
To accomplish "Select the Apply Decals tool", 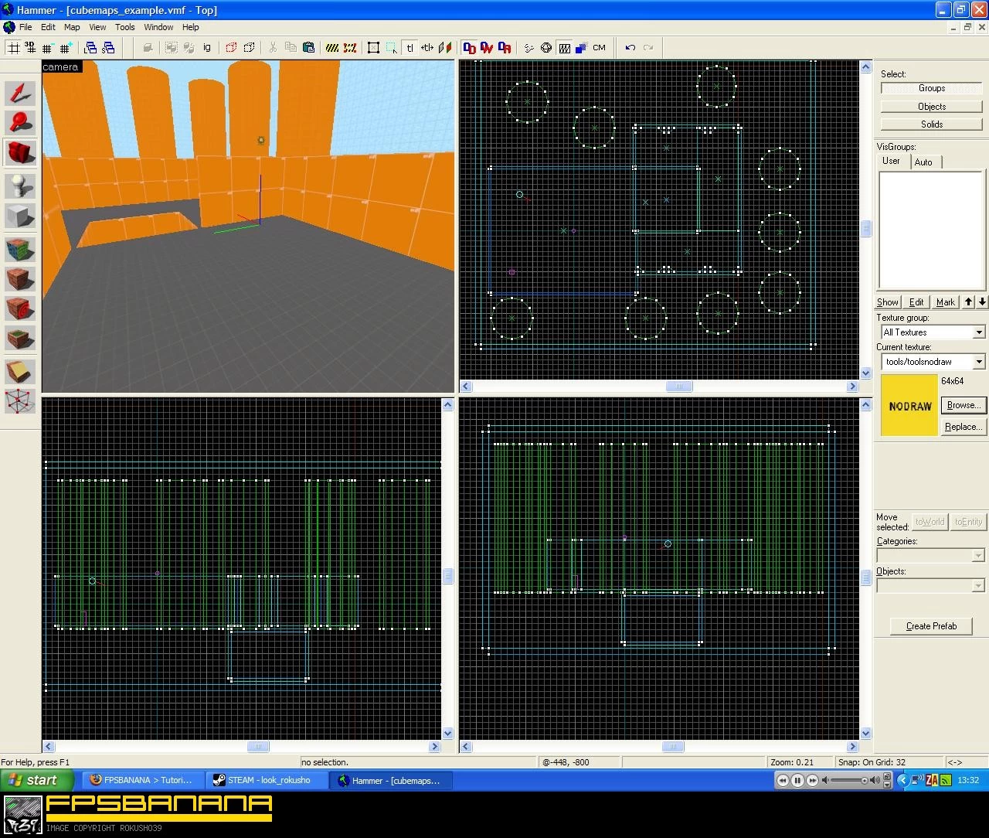I will point(20,308).
